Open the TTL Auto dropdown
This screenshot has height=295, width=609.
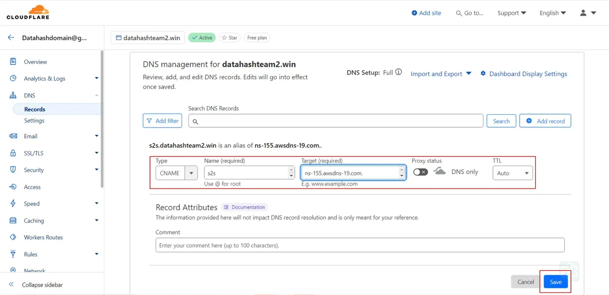point(513,173)
